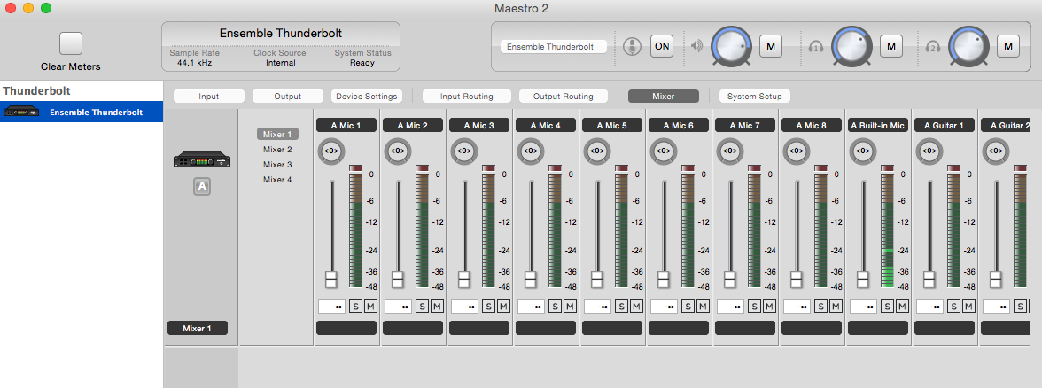1042x388 pixels.
Task: Click the headphone 1 icon
Action: (x=816, y=46)
